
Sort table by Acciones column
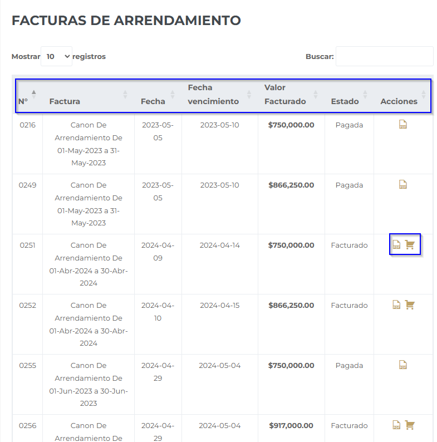[x=399, y=101]
